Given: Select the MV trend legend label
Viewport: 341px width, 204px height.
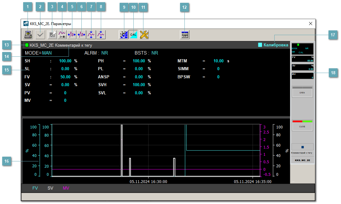Looking at the screenshot, I should [x=66, y=188].
